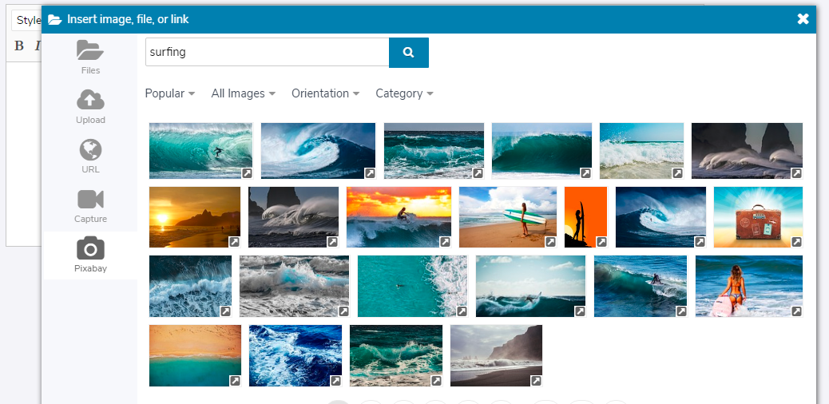Viewport: 829px width, 404px height.
Task: Open the Orientation filter dropdown
Action: (325, 93)
